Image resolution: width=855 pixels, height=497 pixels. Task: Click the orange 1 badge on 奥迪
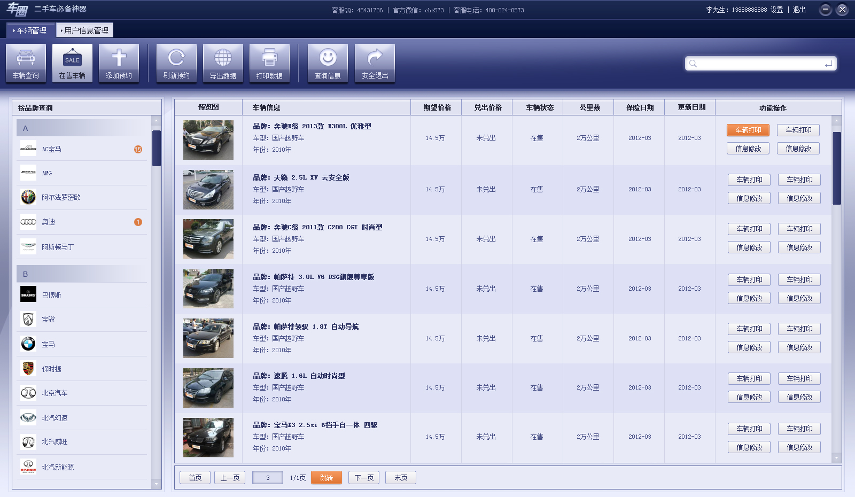coord(138,222)
